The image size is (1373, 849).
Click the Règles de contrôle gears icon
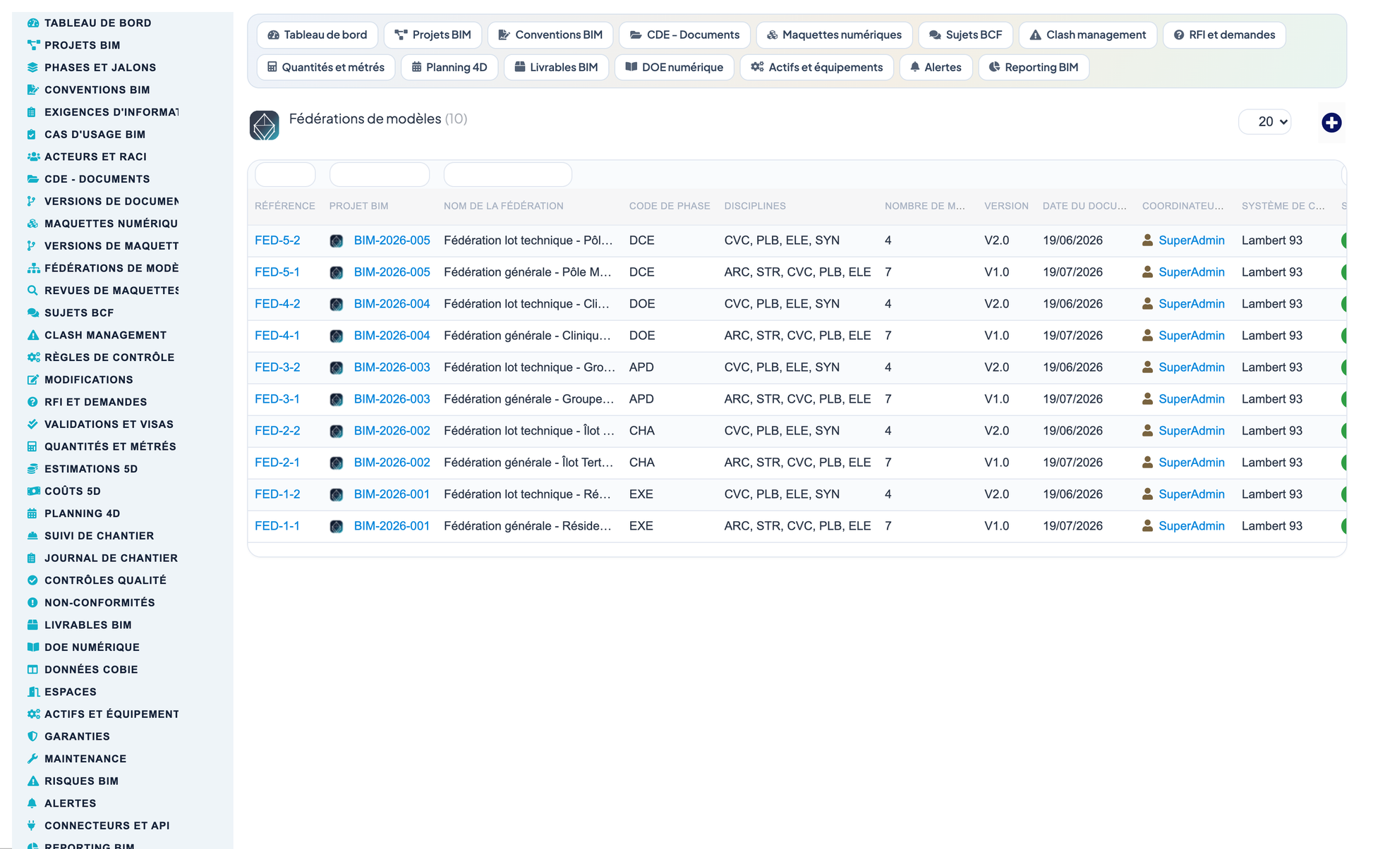pos(32,358)
